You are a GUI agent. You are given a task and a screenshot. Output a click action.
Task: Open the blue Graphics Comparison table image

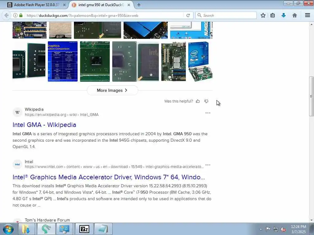(63, 62)
